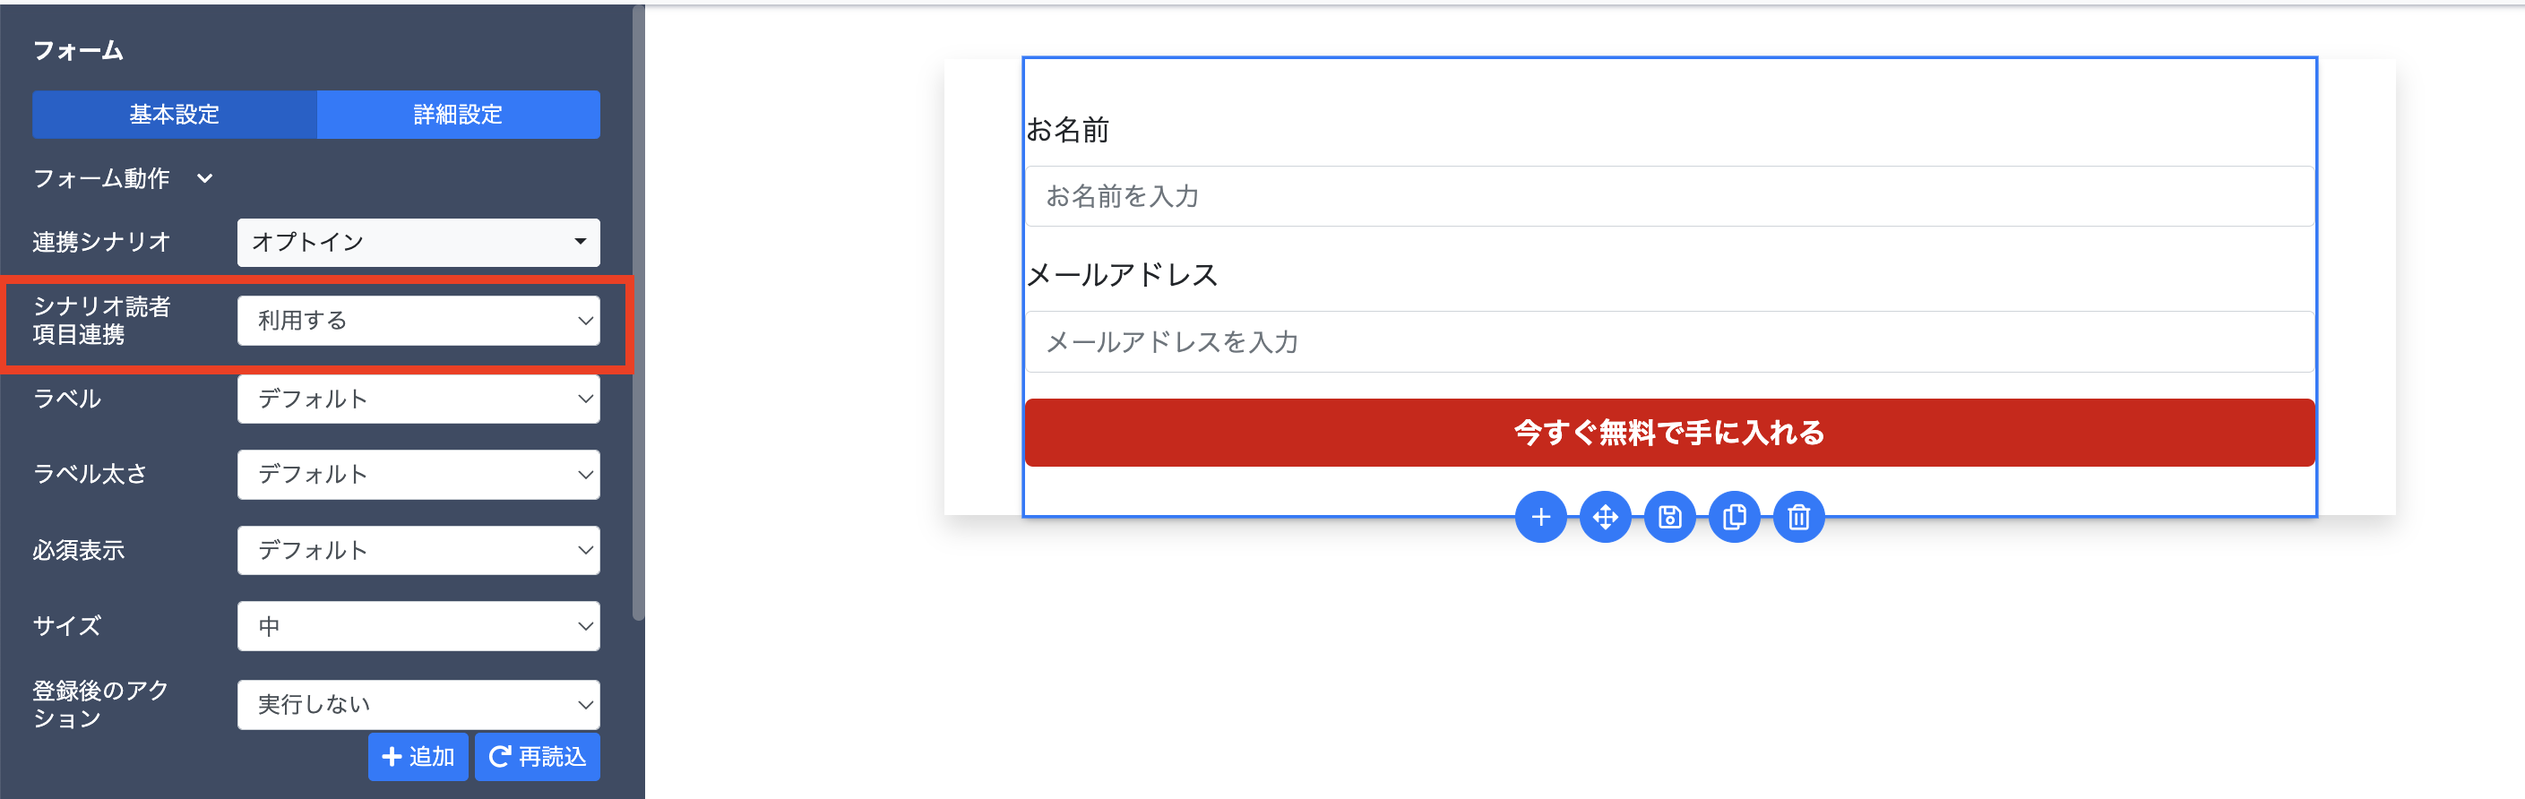Open the シナリオ読者項目連携 dropdown
Viewport: 2525px width, 799px height.
[x=418, y=321]
